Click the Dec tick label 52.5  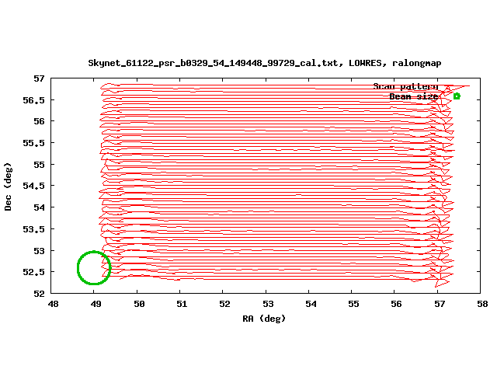click(33, 272)
